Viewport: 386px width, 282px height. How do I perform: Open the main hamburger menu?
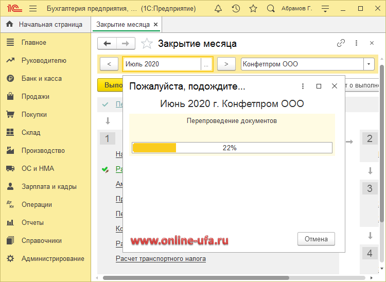click(x=33, y=9)
